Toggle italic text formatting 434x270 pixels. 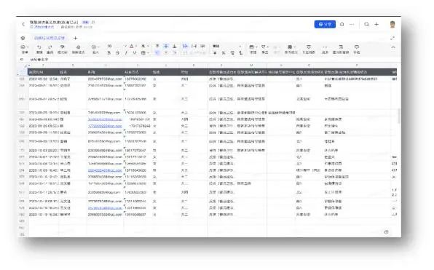(126, 53)
